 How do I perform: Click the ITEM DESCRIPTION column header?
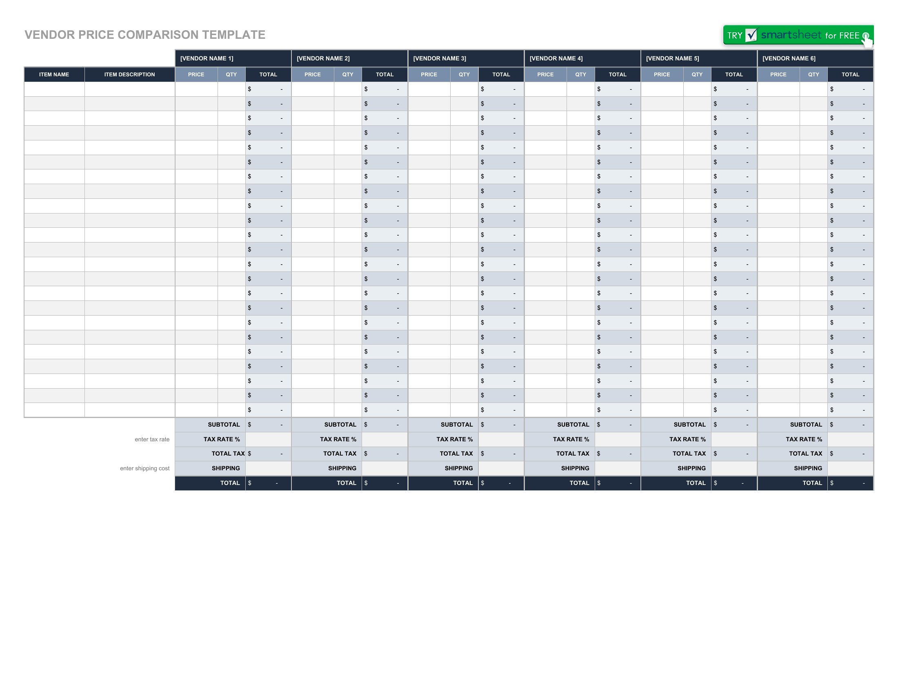tap(129, 74)
